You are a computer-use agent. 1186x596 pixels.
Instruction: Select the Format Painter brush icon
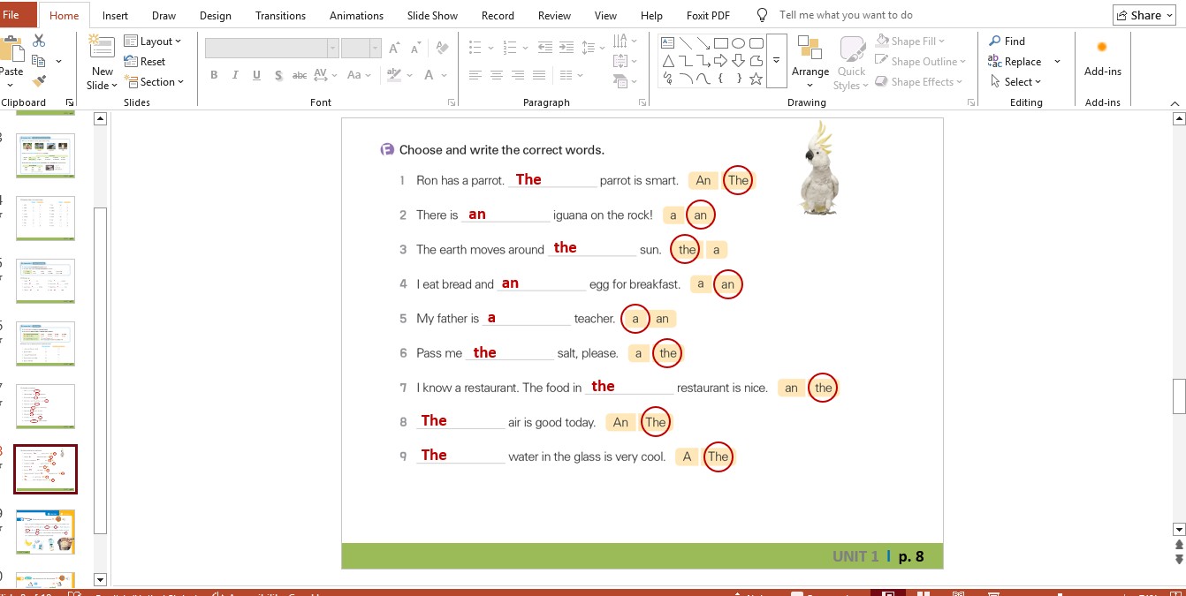tap(38, 81)
